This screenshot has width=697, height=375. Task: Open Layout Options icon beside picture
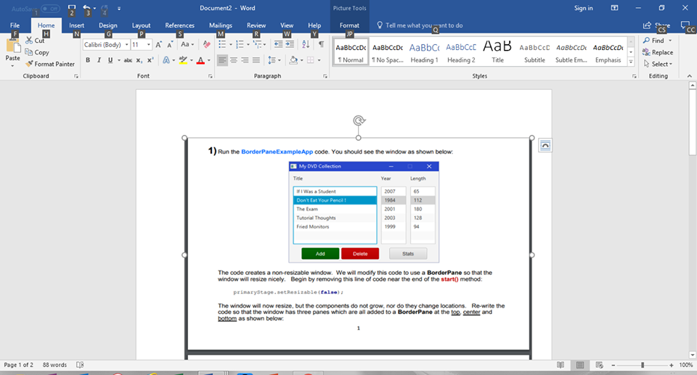coord(545,145)
